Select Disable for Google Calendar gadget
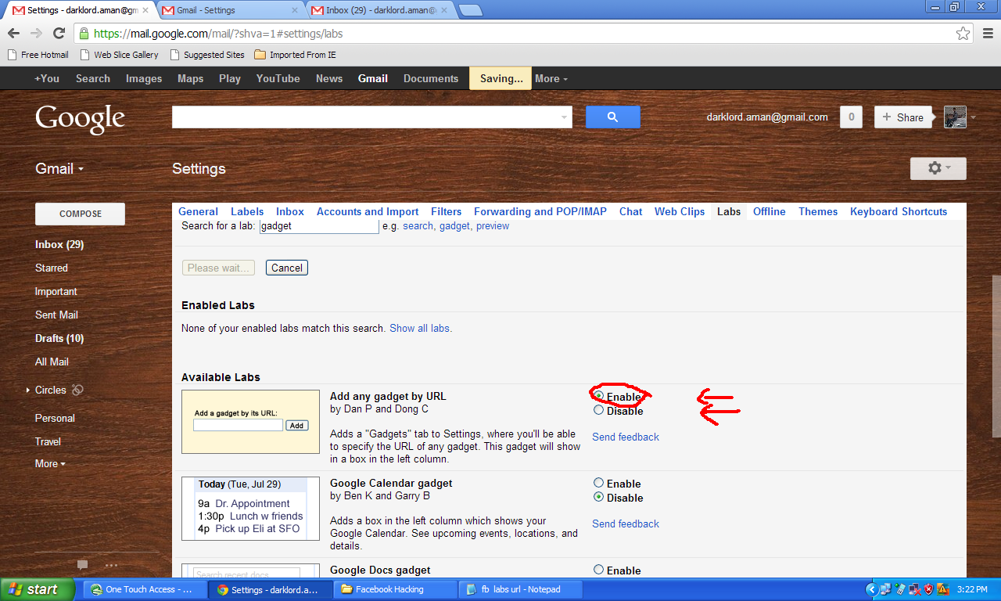The height and width of the screenshot is (601, 1001). 598,497
